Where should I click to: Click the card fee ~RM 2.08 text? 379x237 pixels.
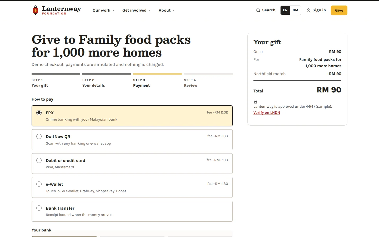[x=217, y=160]
